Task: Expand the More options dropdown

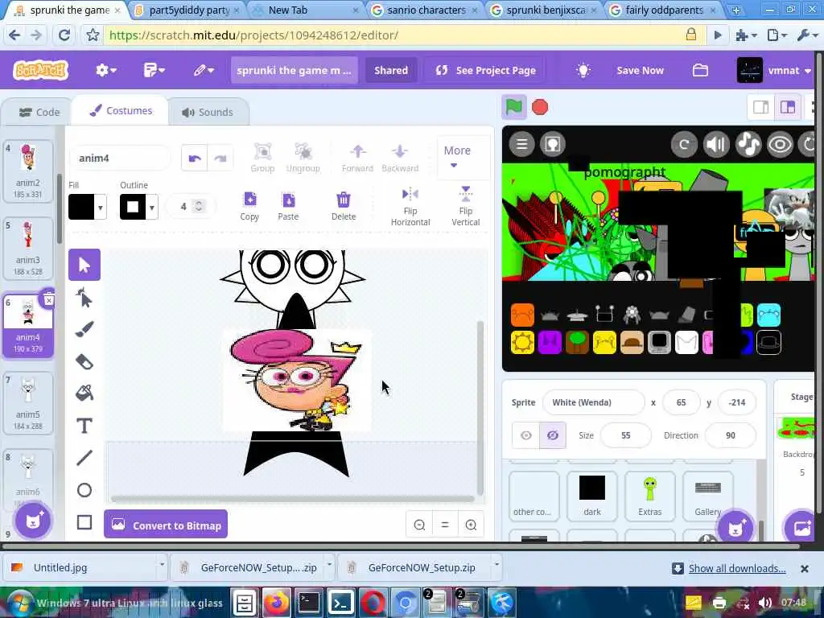Action: click(457, 157)
